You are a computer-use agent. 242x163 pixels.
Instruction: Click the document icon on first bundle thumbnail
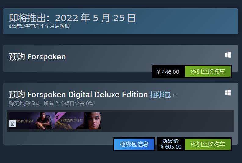click(x=13, y=123)
